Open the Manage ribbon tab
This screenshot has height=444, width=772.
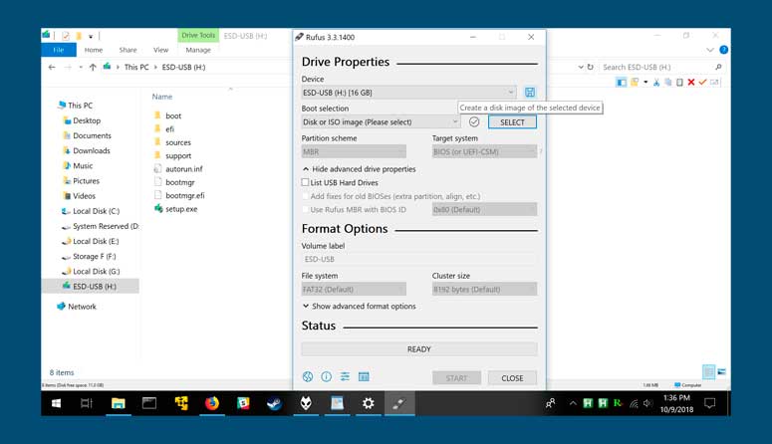198,50
